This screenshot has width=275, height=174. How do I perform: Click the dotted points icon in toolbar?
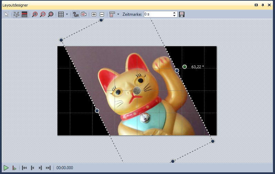16,14
